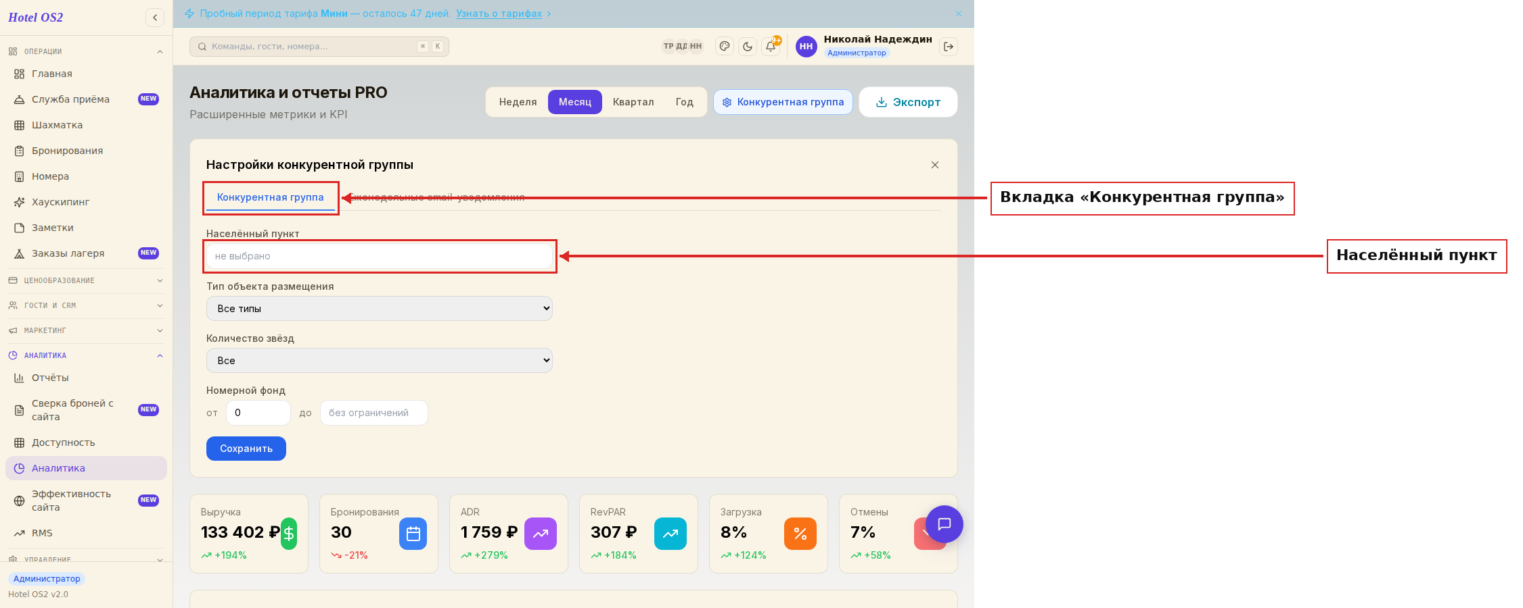
Task: Click the Выручка value 133 402 ₽
Action: coord(240,532)
